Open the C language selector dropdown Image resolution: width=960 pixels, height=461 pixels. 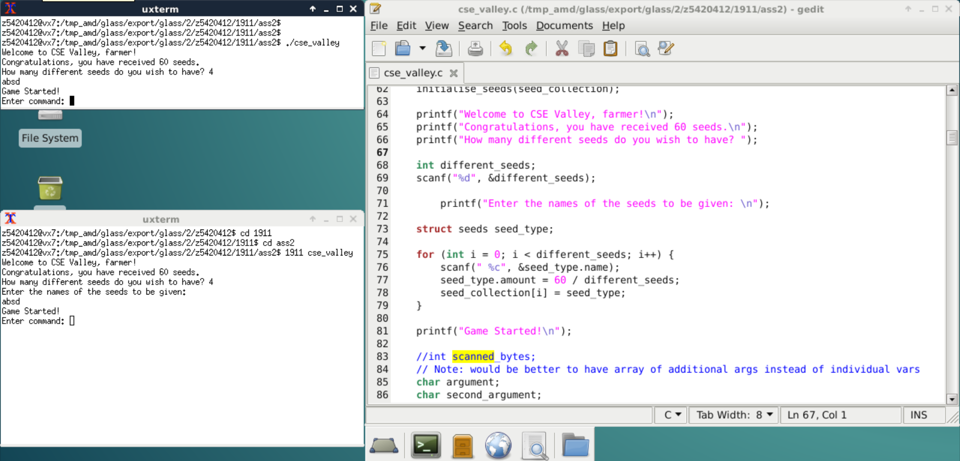[672, 415]
